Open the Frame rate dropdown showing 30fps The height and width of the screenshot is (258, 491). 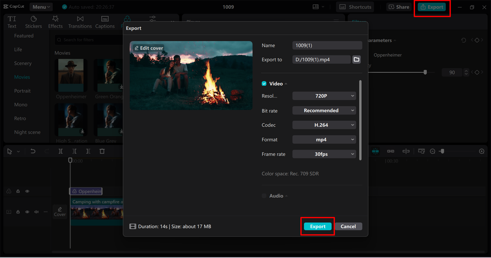point(324,154)
